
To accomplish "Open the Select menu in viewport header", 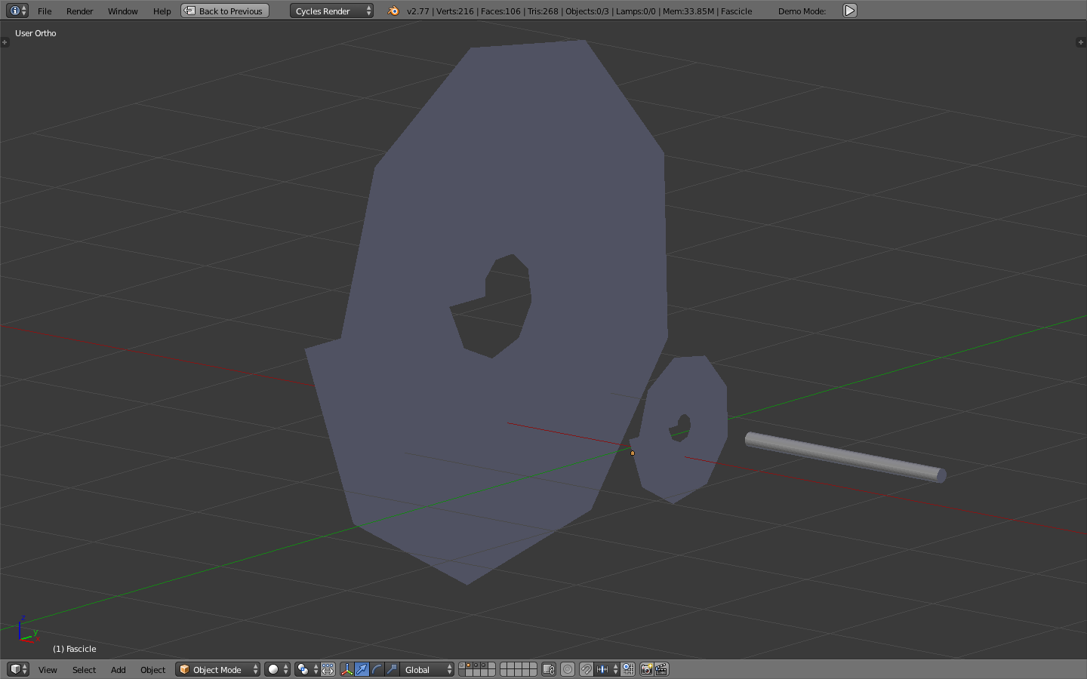I will pos(84,670).
